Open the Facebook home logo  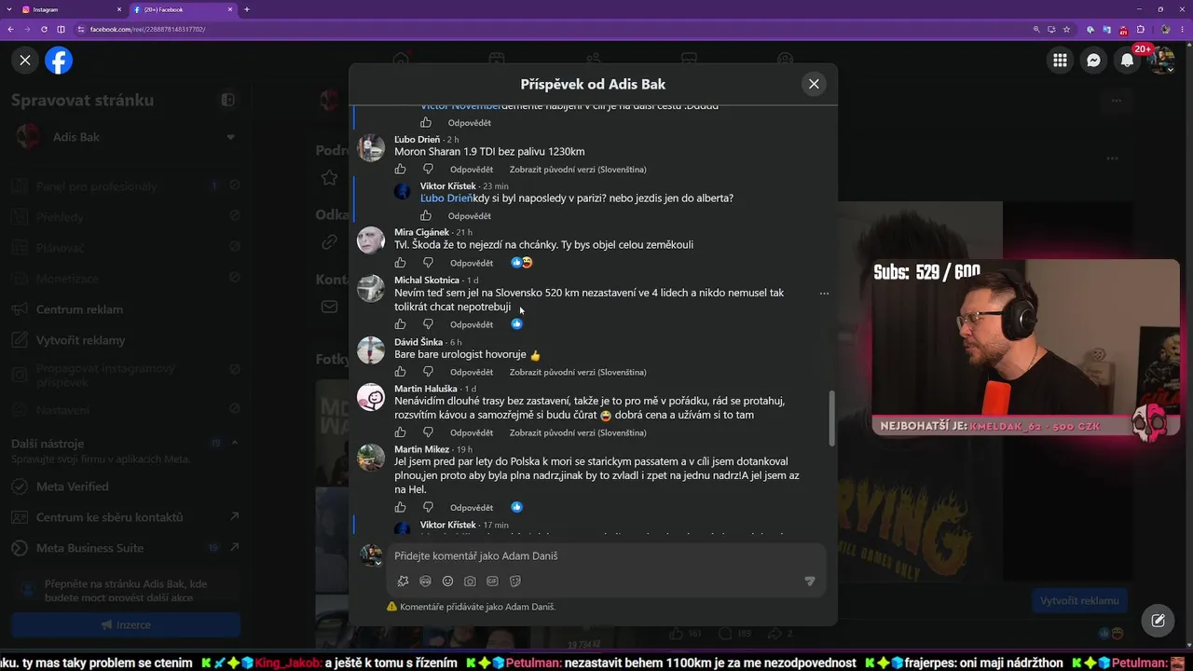(59, 61)
